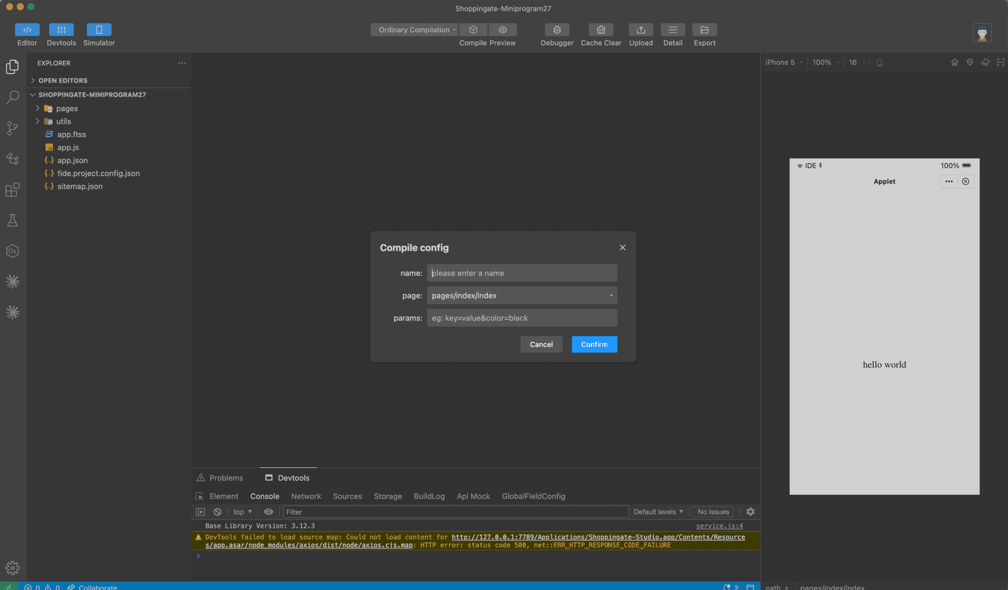Viewport: 1008px width, 590px height.
Task: Click the clear console icon
Action: [217, 512]
